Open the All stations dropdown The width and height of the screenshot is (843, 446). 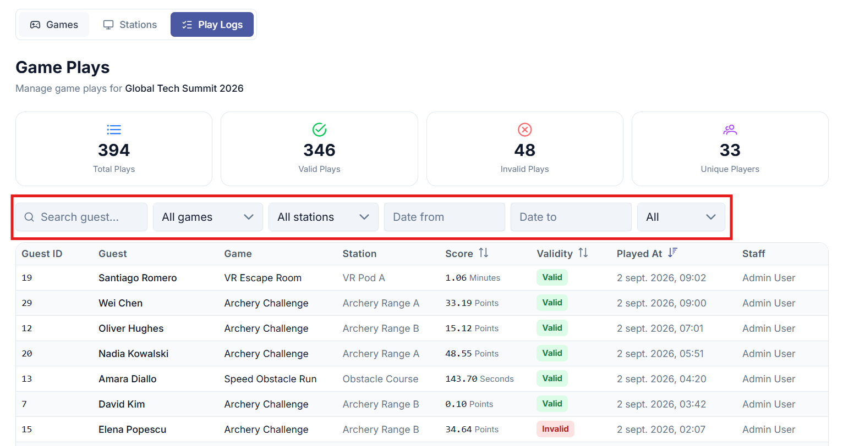pyautogui.click(x=324, y=217)
